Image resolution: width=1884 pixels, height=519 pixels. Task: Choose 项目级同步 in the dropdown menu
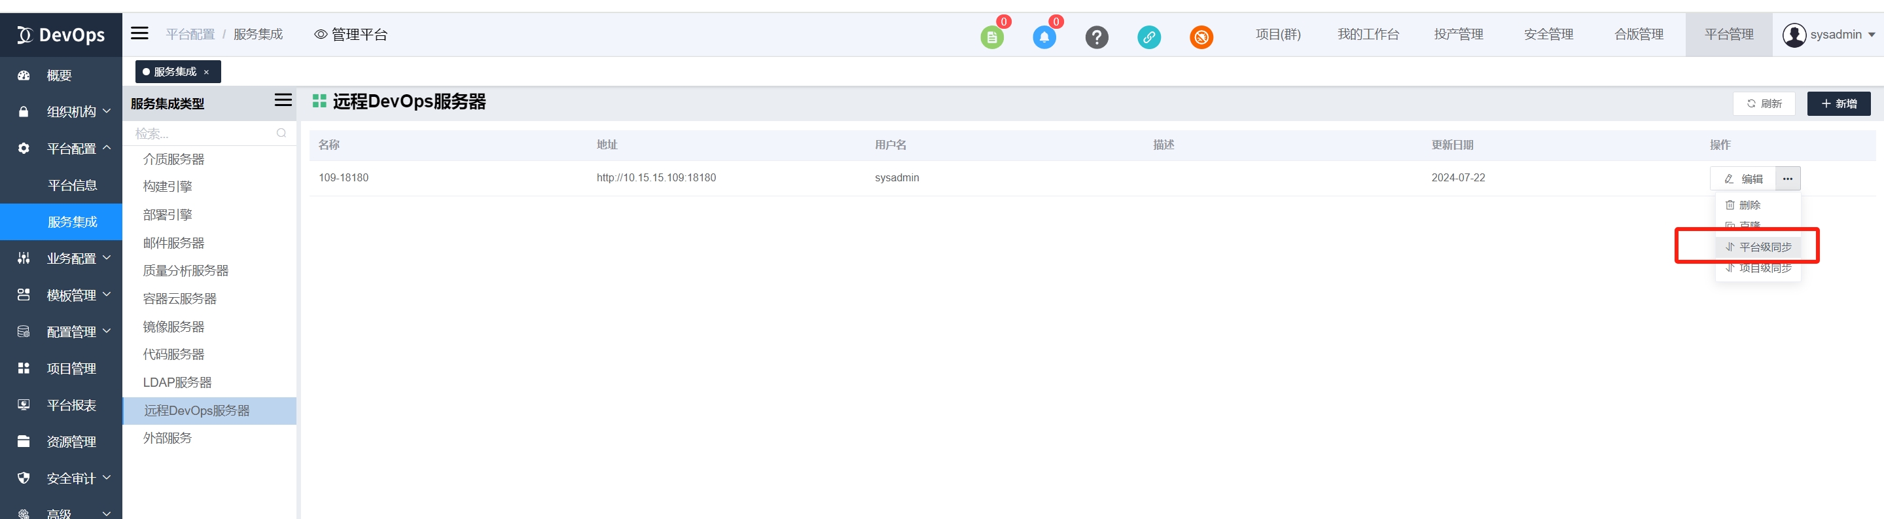(x=1758, y=268)
